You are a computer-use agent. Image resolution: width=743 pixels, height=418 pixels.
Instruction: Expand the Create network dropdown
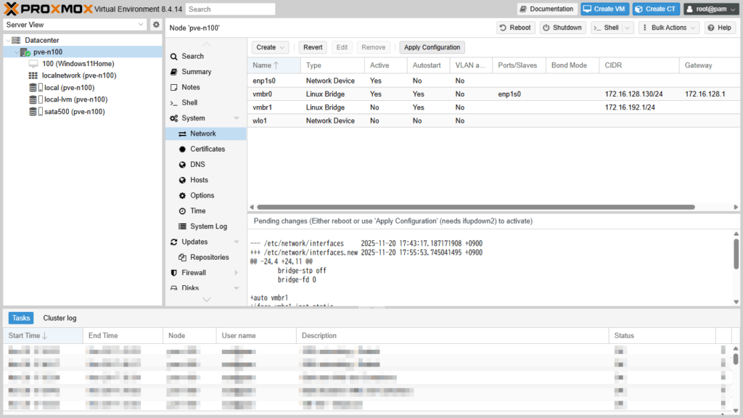[270, 47]
